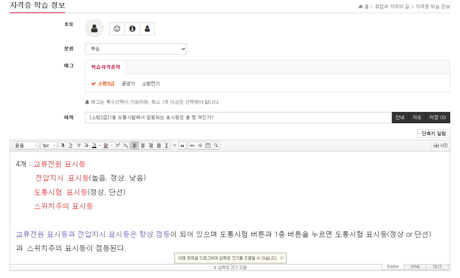Insert a blockquote using quote icon
The image size is (460, 278).
tap(183, 145)
